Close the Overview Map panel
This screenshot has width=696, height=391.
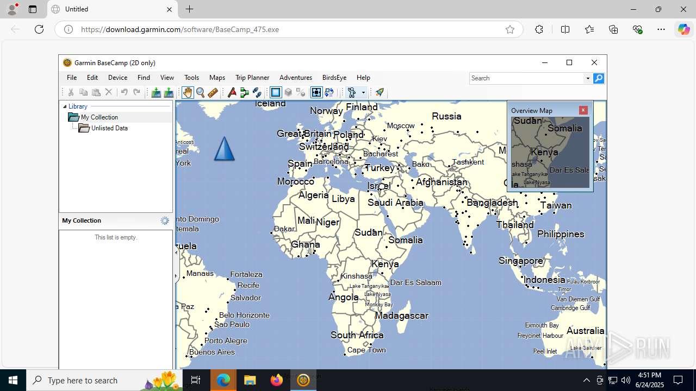583,110
